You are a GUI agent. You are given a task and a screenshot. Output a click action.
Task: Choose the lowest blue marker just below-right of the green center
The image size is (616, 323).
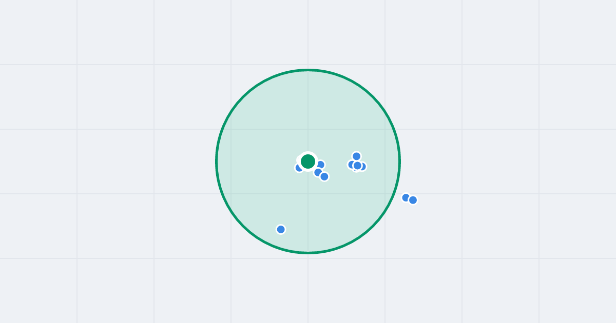[324, 176]
